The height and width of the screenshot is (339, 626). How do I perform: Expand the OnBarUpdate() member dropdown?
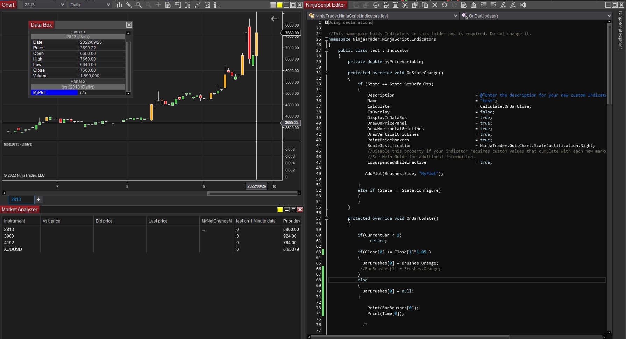pos(609,16)
